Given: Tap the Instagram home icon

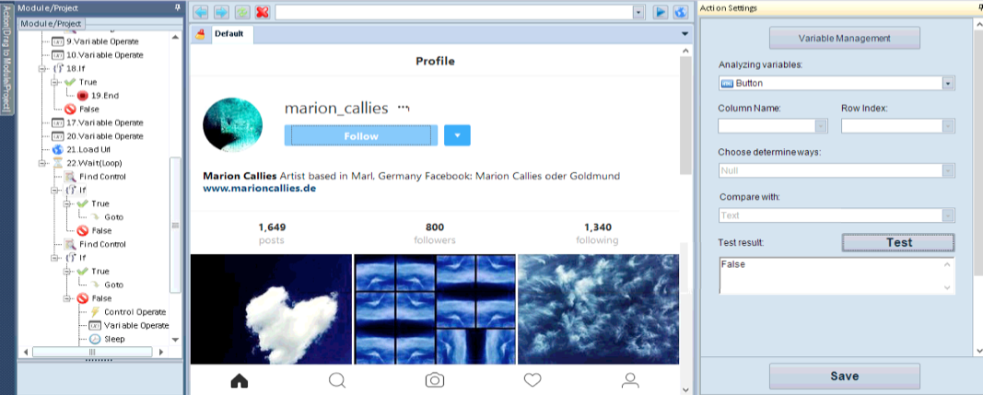Looking at the screenshot, I should (x=240, y=380).
